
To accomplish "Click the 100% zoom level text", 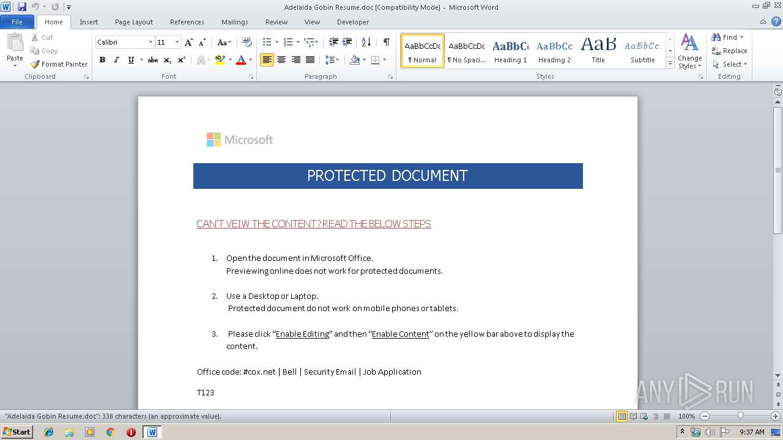I will [x=686, y=416].
